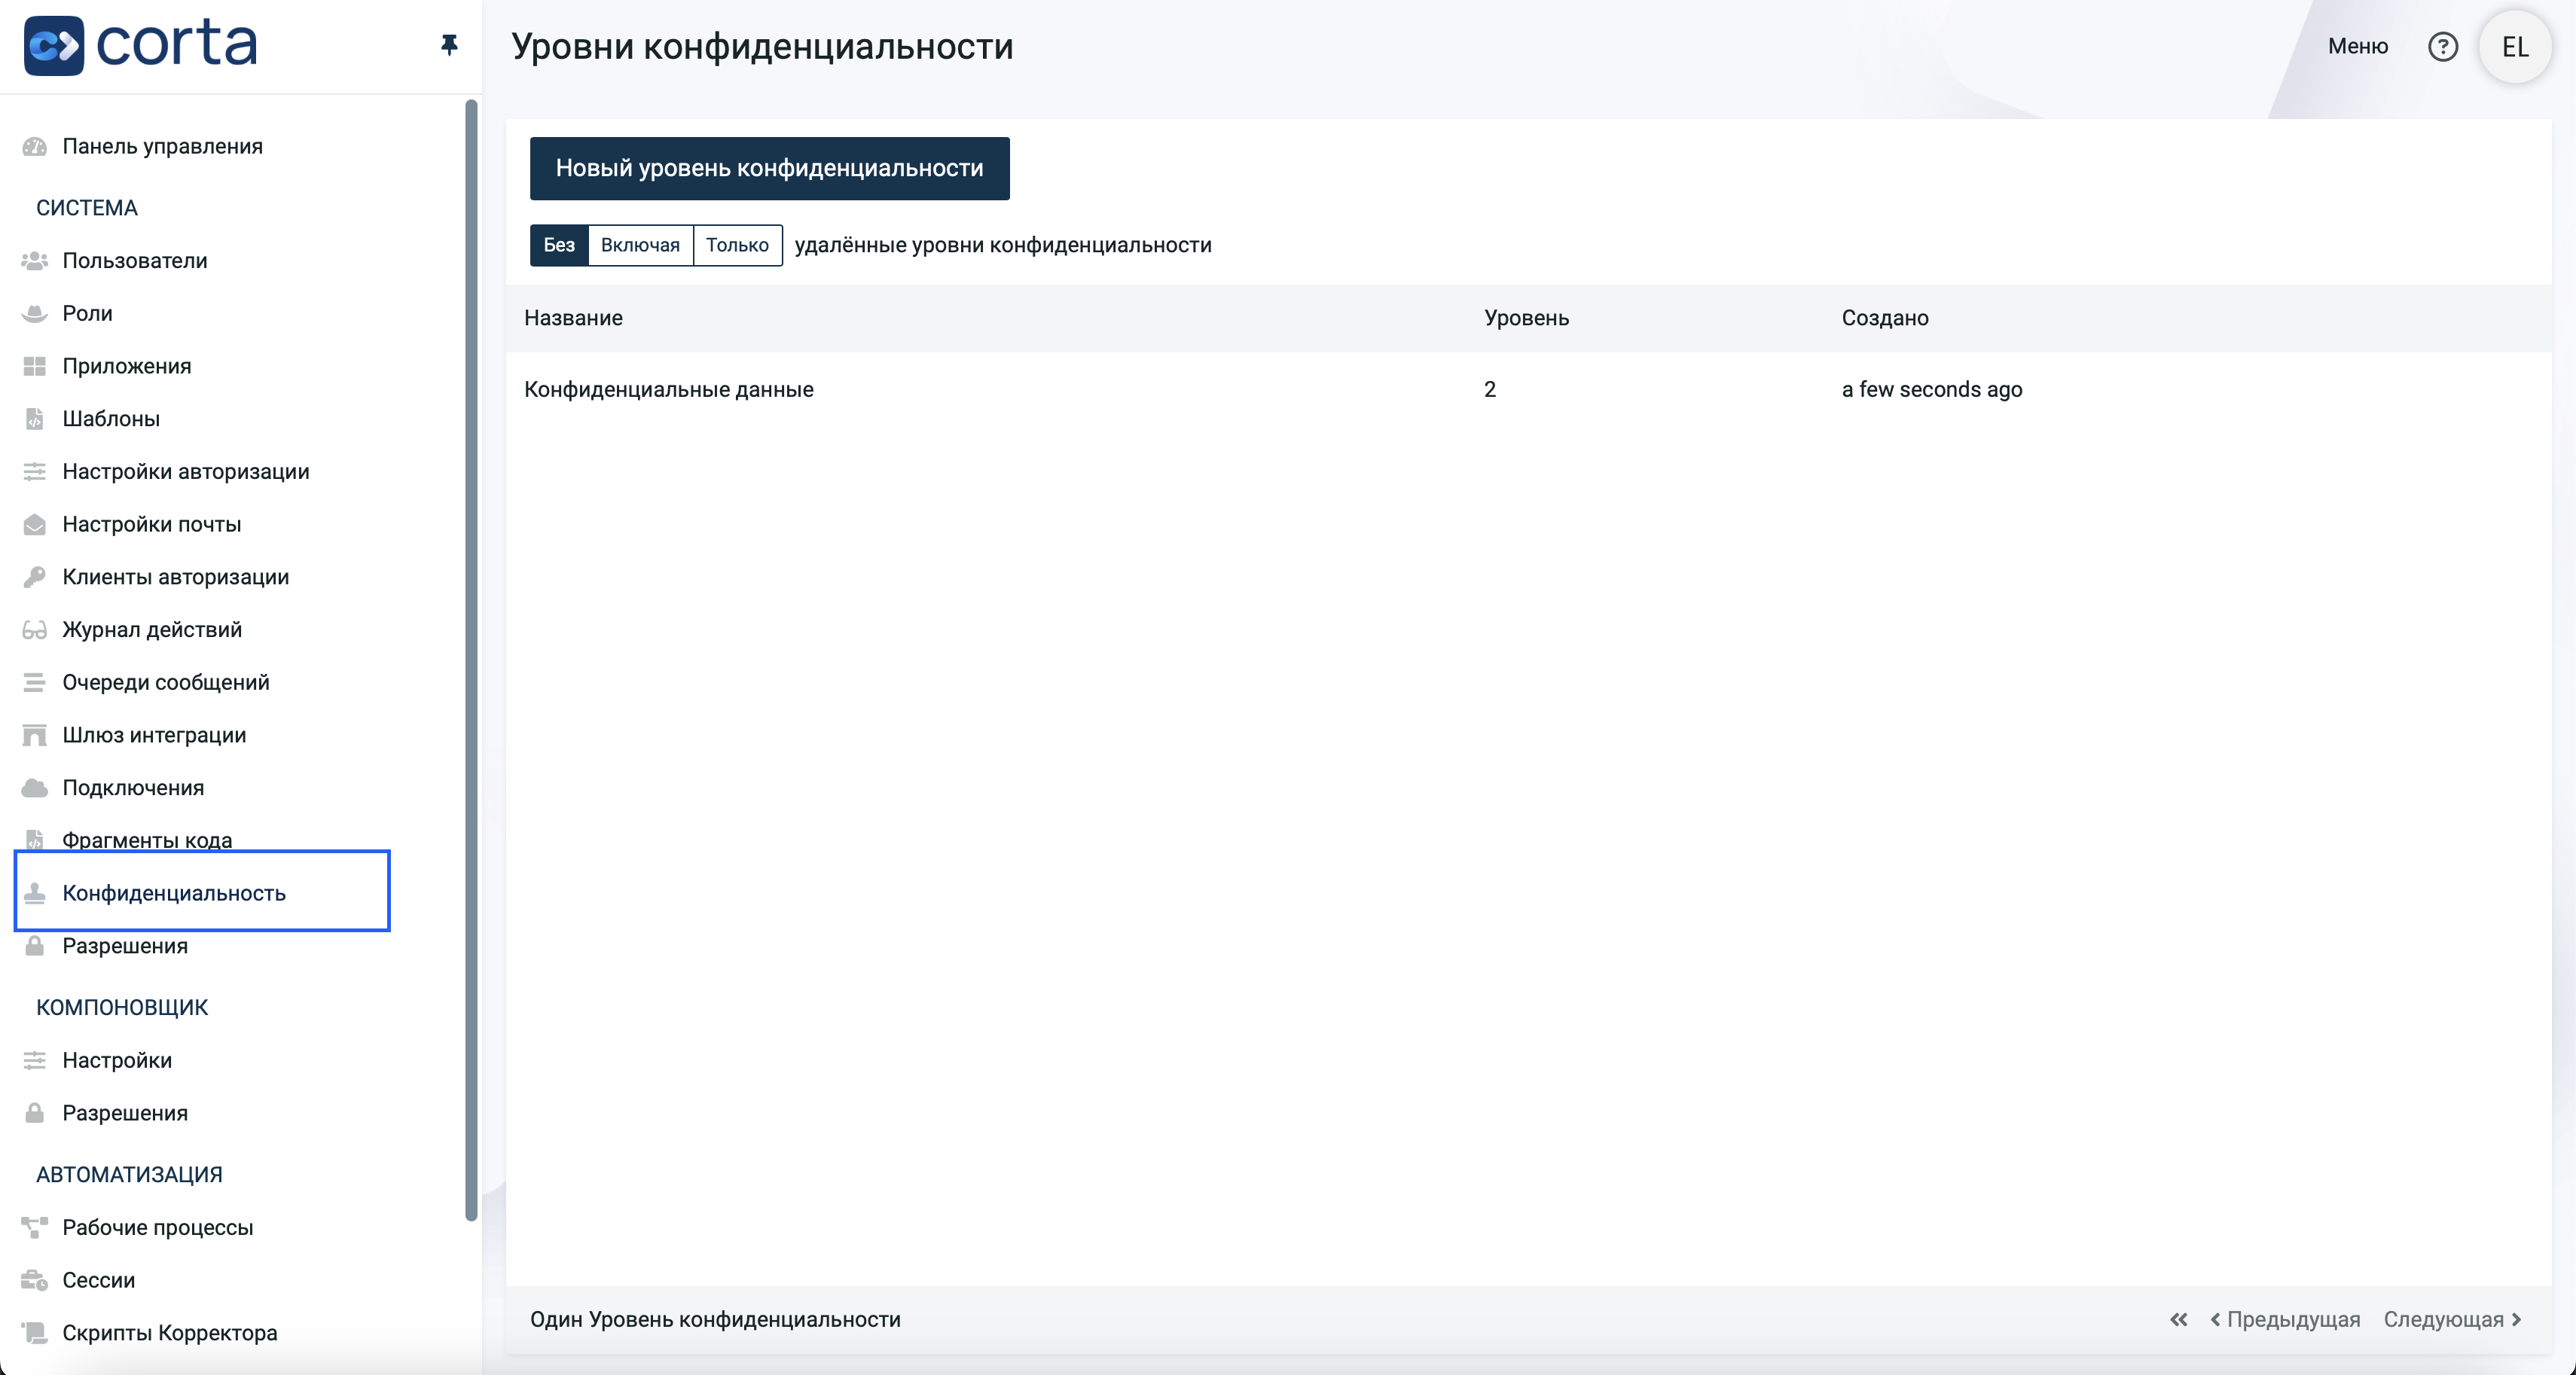Open Пользователи in sidebar
The image size is (2576, 1375).
(x=135, y=260)
